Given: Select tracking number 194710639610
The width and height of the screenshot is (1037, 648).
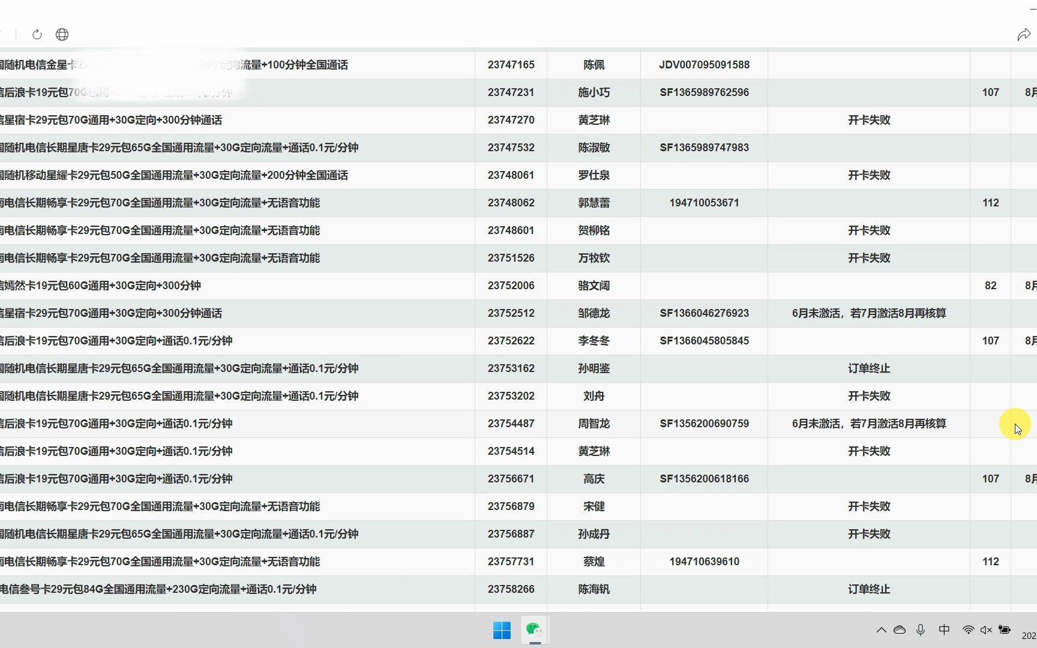Looking at the screenshot, I should click(x=705, y=562).
